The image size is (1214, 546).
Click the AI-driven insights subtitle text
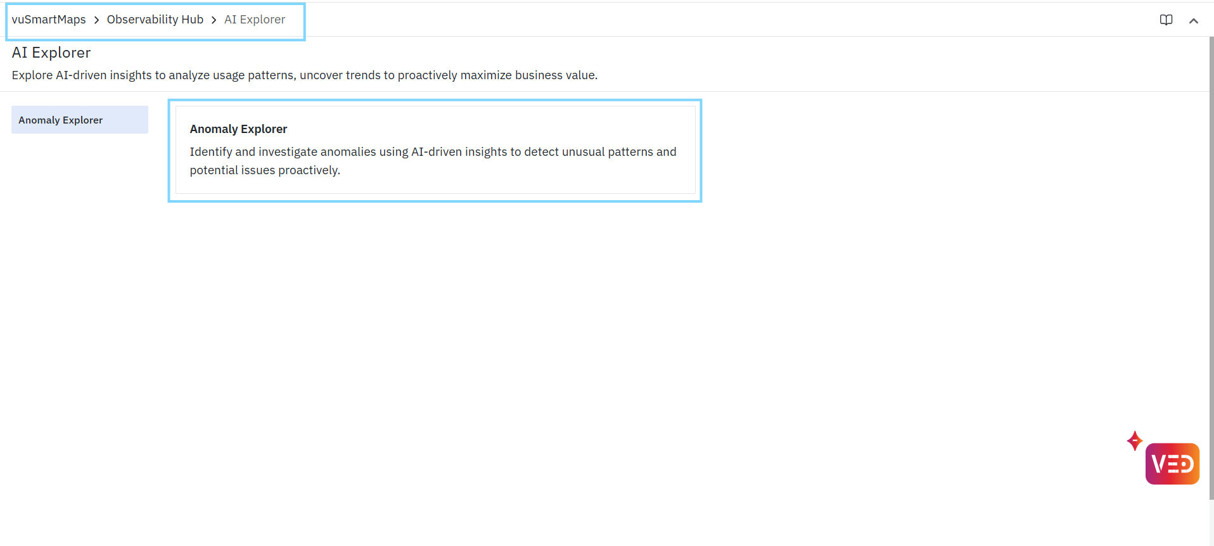[304, 75]
